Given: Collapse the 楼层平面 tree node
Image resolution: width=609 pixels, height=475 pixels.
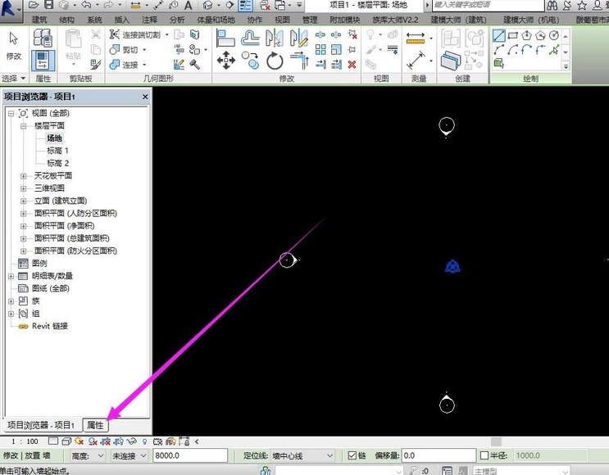Looking at the screenshot, I should coord(24,126).
